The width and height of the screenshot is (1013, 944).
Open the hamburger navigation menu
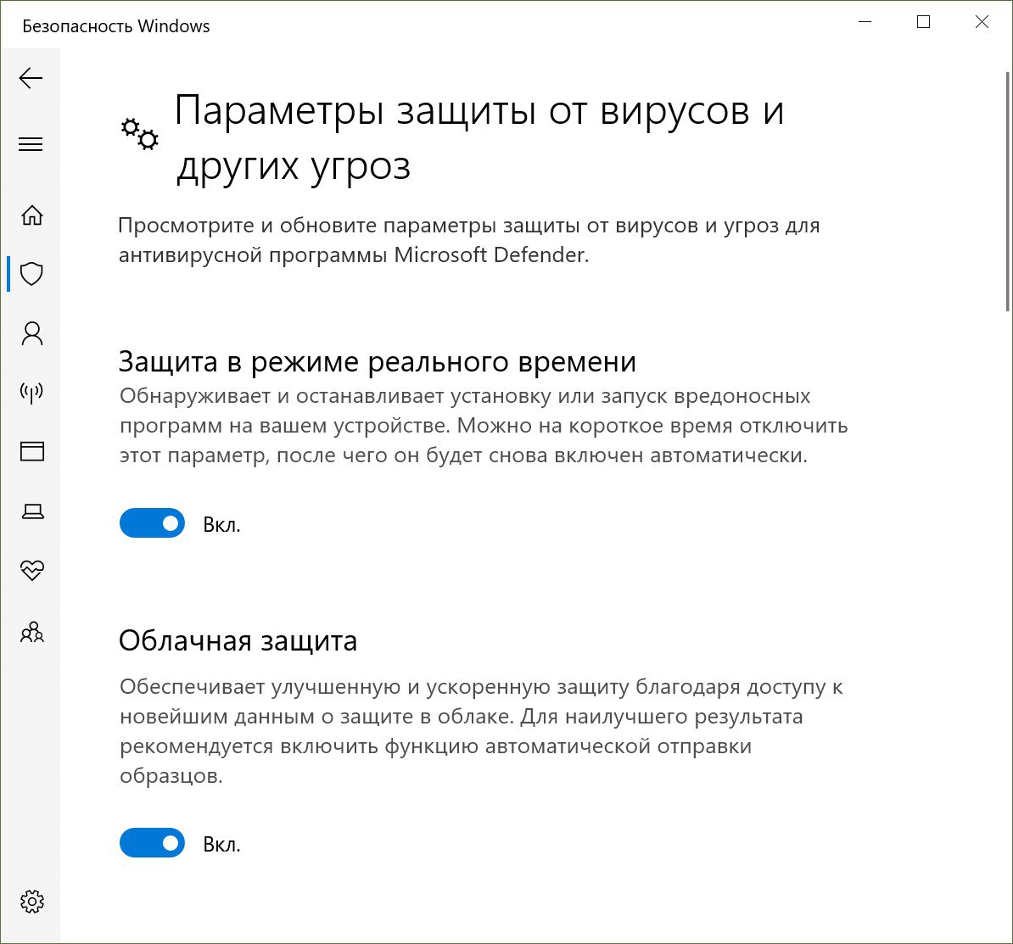point(31,144)
